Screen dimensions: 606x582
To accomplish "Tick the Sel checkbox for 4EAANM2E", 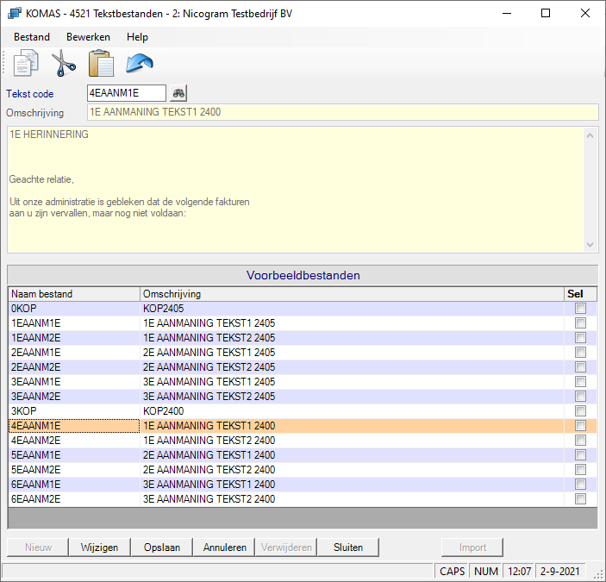I will [580, 441].
